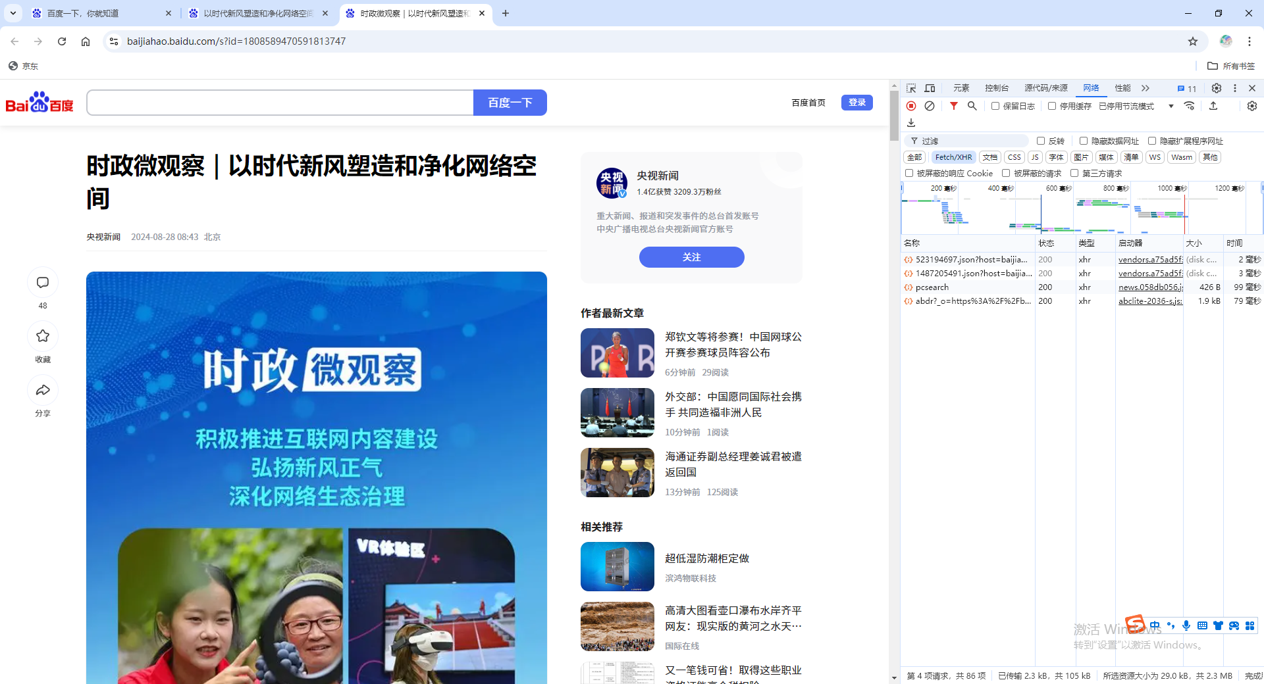Select the JS request type filter
The image size is (1264, 684).
(1035, 157)
